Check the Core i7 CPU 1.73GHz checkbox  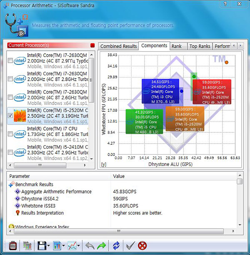10,134
